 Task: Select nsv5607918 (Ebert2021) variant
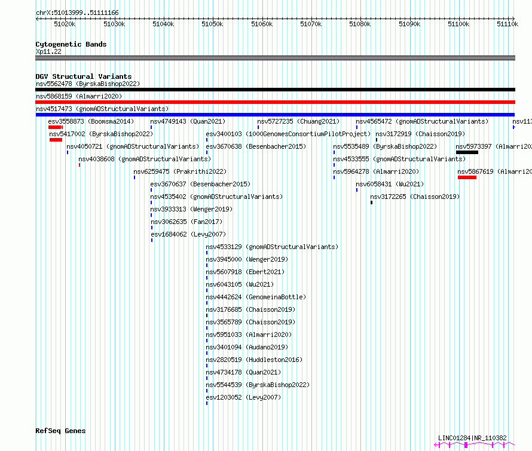pos(245,272)
